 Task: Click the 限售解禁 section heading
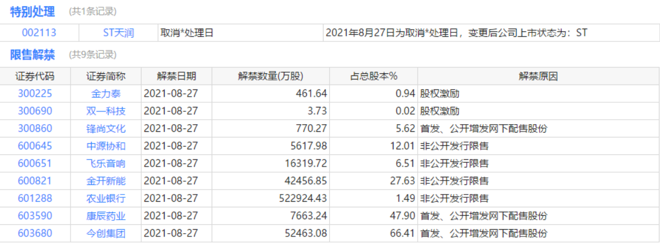point(32,54)
